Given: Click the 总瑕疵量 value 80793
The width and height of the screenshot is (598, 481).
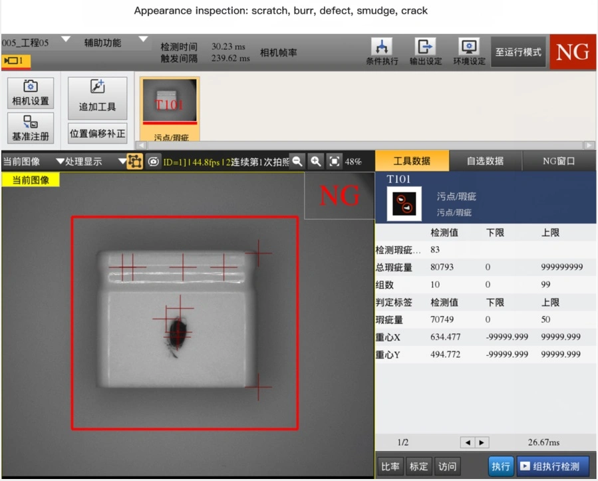Looking at the screenshot, I should [442, 267].
